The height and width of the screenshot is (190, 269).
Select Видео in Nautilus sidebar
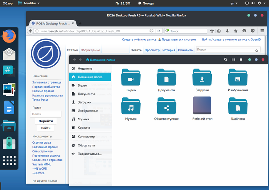[x=90, y=85]
